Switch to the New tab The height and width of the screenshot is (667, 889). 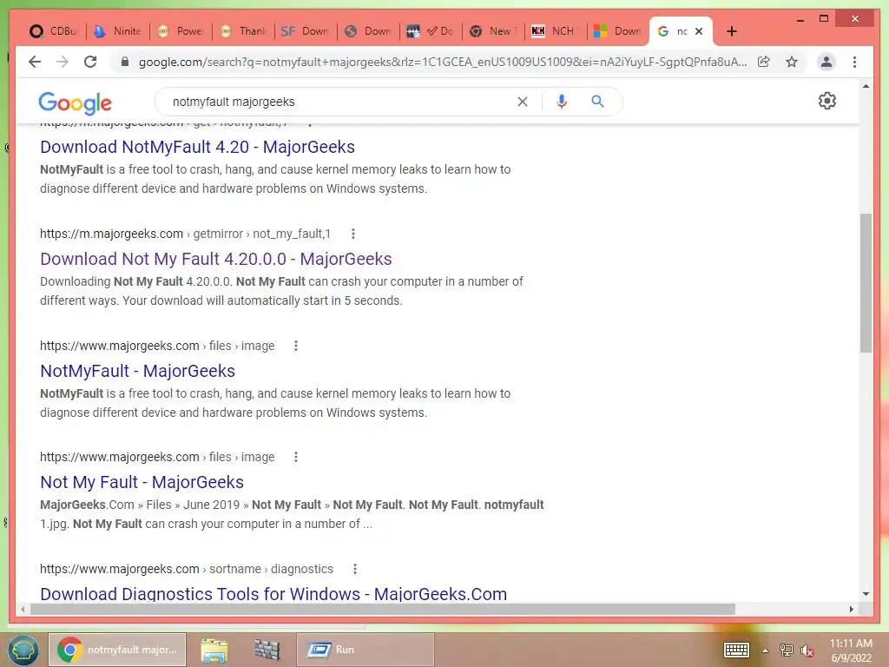pos(493,31)
